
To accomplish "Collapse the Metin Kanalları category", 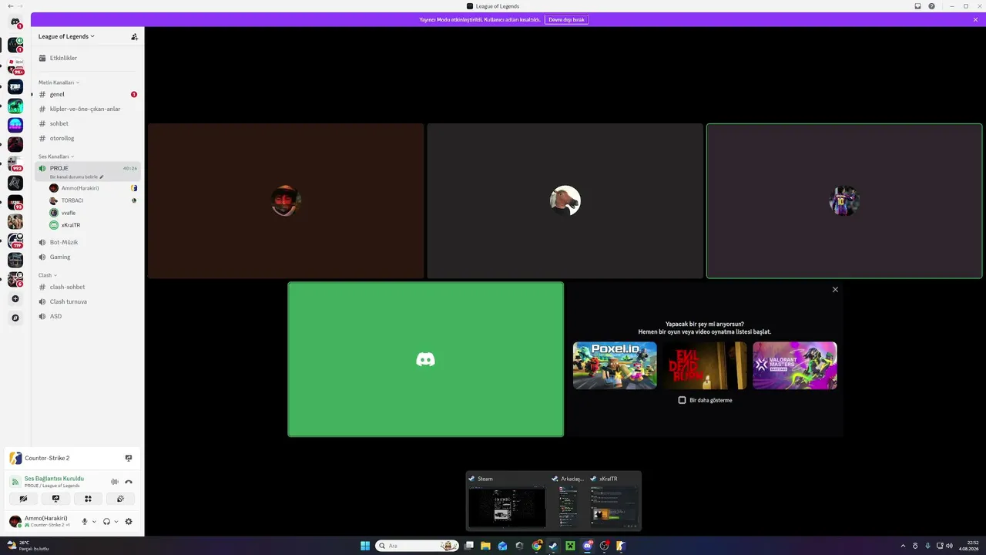I will click(59, 82).
